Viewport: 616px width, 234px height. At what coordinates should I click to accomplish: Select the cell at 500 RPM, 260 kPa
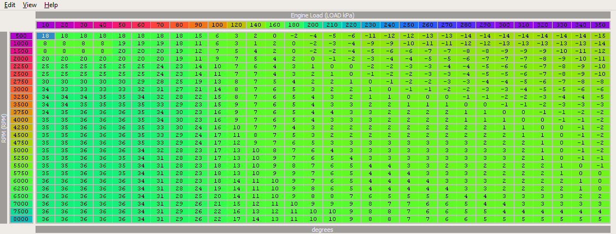[x=427, y=35]
